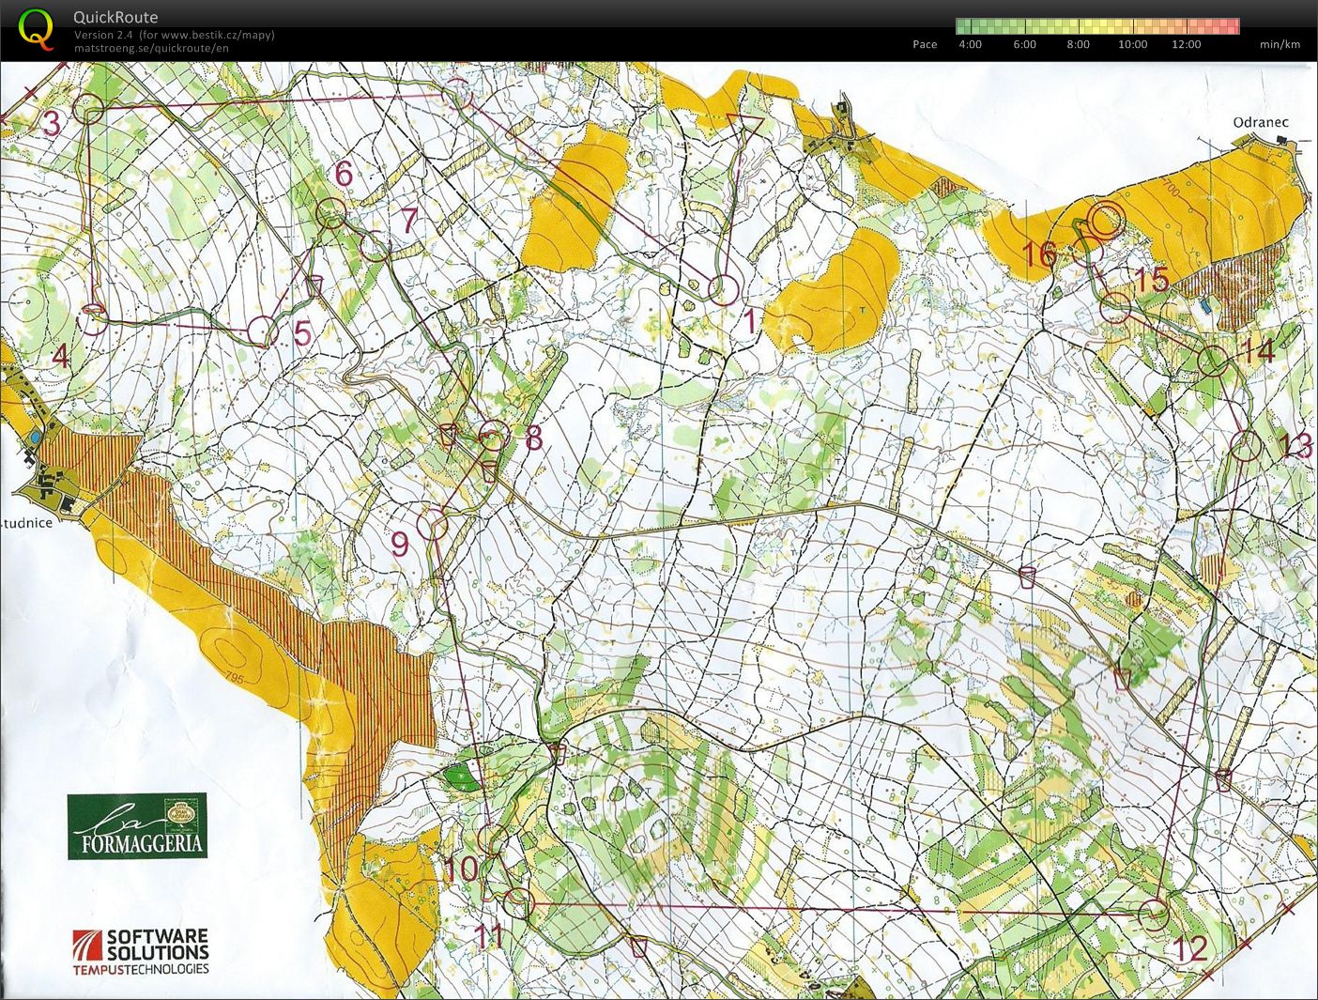Image resolution: width=1318 pixels, height=1000 pixels.
Task: Click the 6:00 pace legend value
Action: 1024,44
